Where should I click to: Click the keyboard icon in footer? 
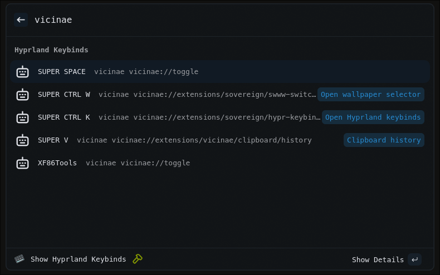(x=19, y=259)
